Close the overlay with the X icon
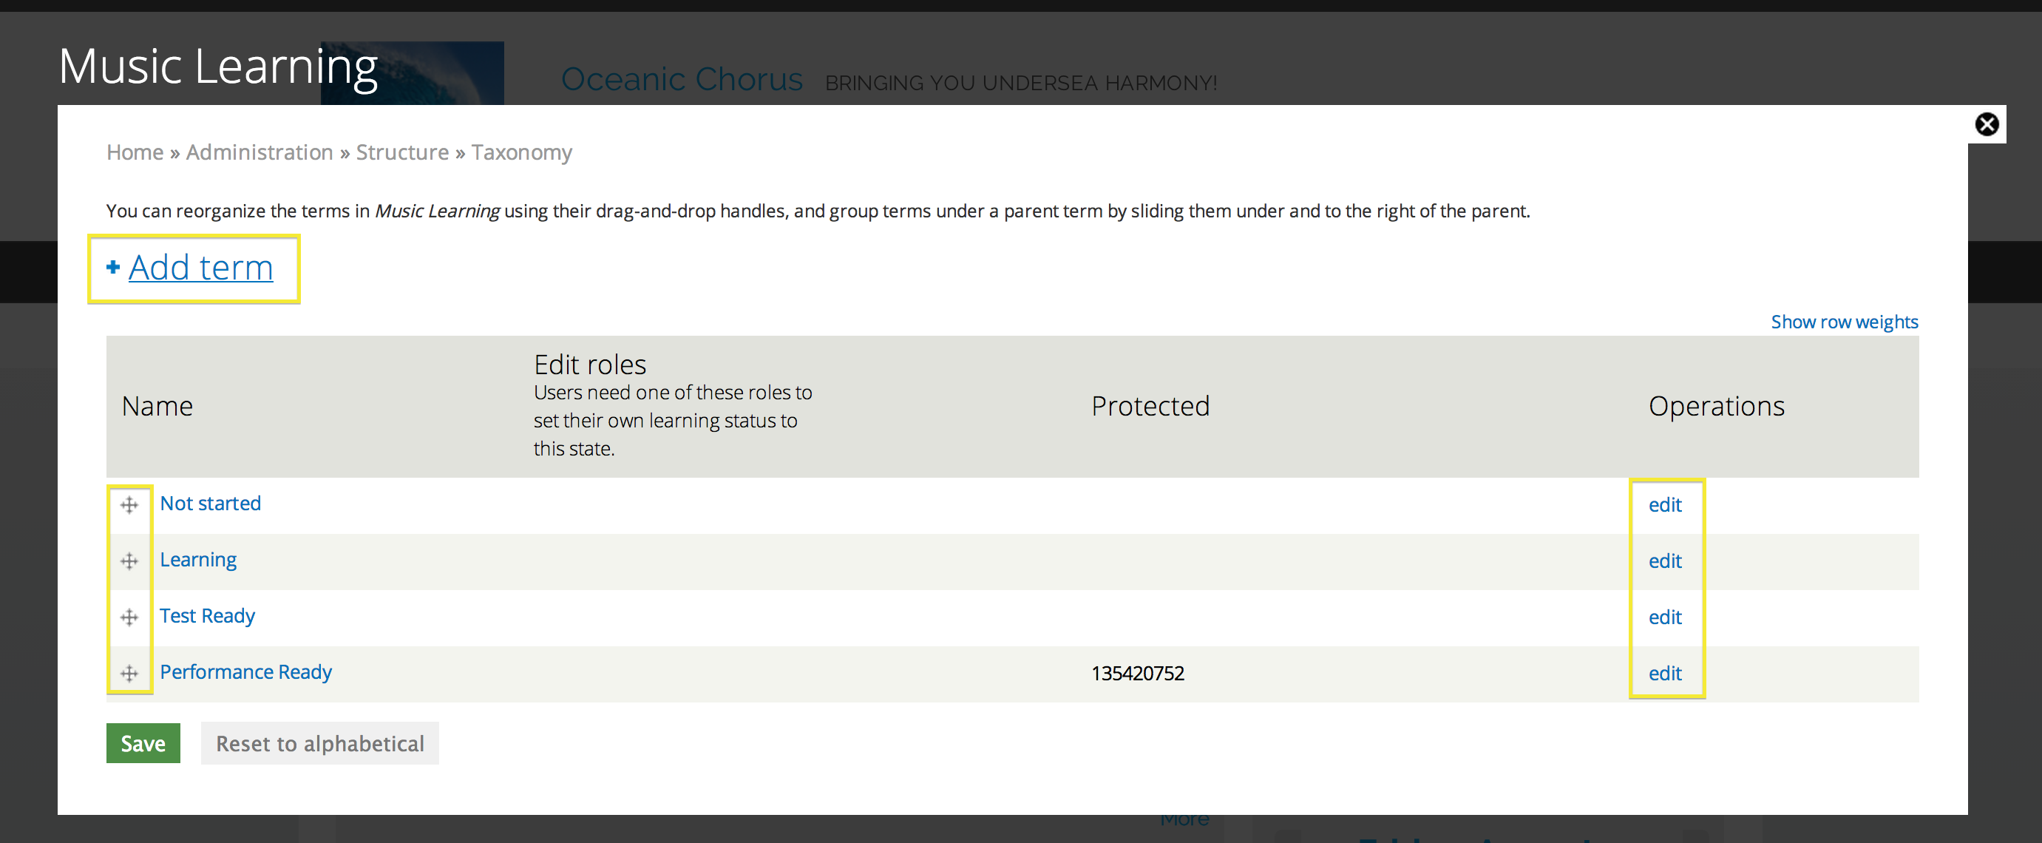This screenshot has width=2042, height=843. click(1987, 124)
